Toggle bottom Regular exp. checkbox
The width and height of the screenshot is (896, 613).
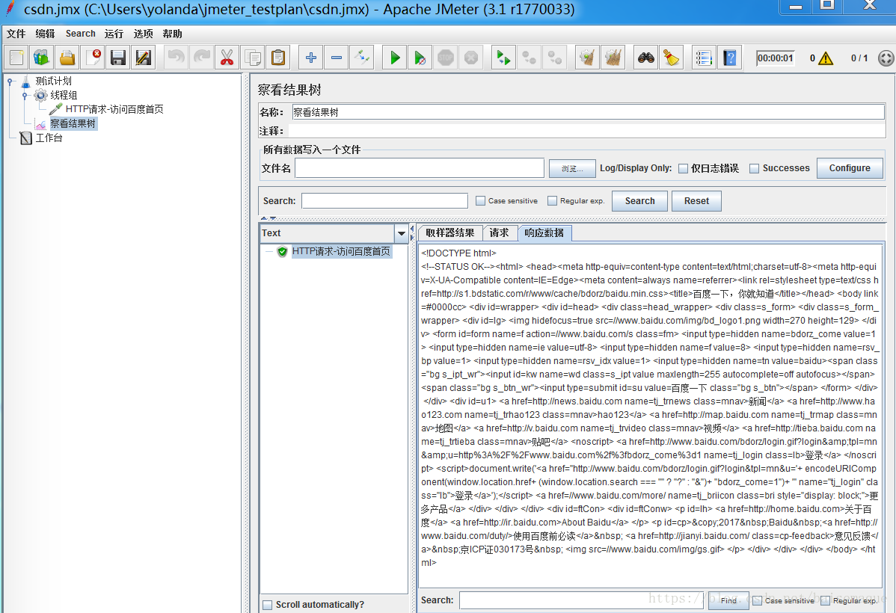click(825, 600)
